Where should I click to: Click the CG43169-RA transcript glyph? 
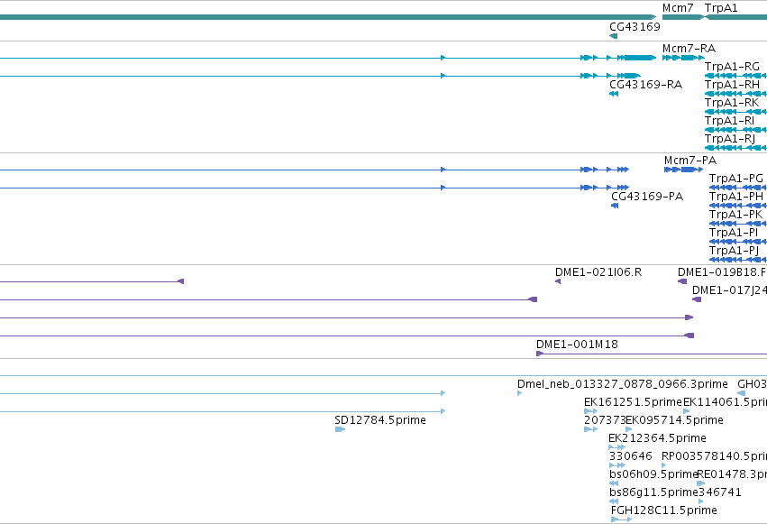[x=614, y=94]
